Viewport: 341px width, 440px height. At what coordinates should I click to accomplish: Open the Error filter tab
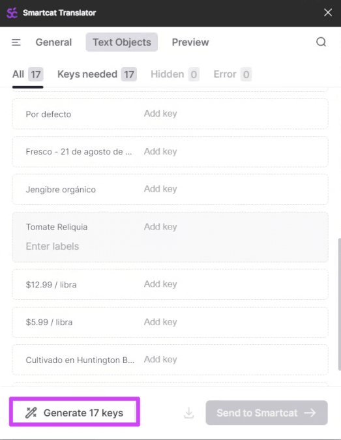pos(232,74)
